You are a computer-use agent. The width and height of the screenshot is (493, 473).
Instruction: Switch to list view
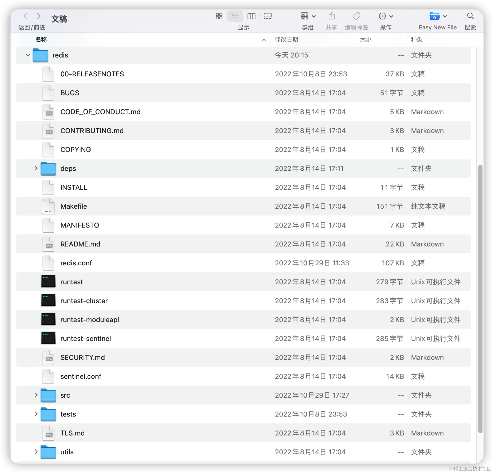tap(235, 16)
